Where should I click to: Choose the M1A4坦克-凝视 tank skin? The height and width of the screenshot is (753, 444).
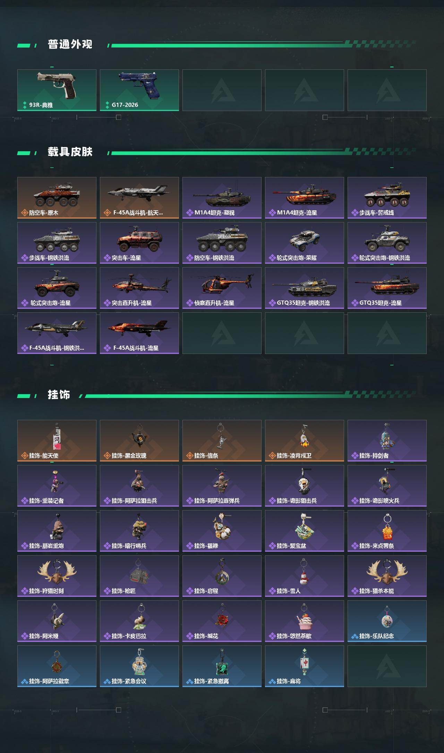click(x=222, y=198)
